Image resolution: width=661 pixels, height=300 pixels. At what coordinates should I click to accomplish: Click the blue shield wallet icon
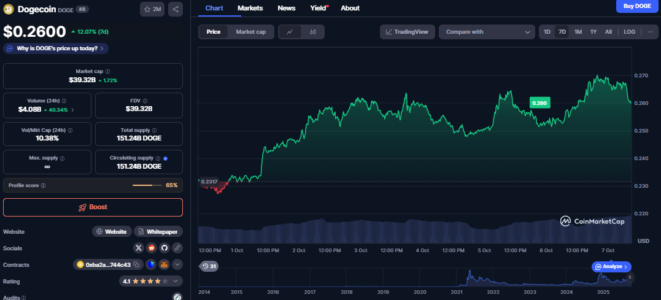pos(150,264)
